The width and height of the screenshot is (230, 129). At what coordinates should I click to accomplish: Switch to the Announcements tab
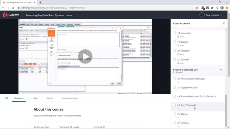point(70,98)
